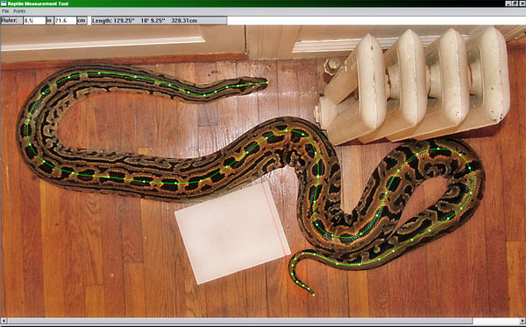Click the app icon in title bar
Viewport: 526px width, 327px height.
click(x=4, y=3)
